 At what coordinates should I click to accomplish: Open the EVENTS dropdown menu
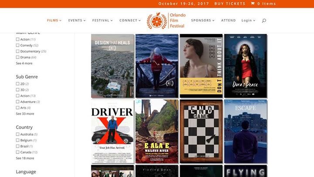click(x=77, y=20)
